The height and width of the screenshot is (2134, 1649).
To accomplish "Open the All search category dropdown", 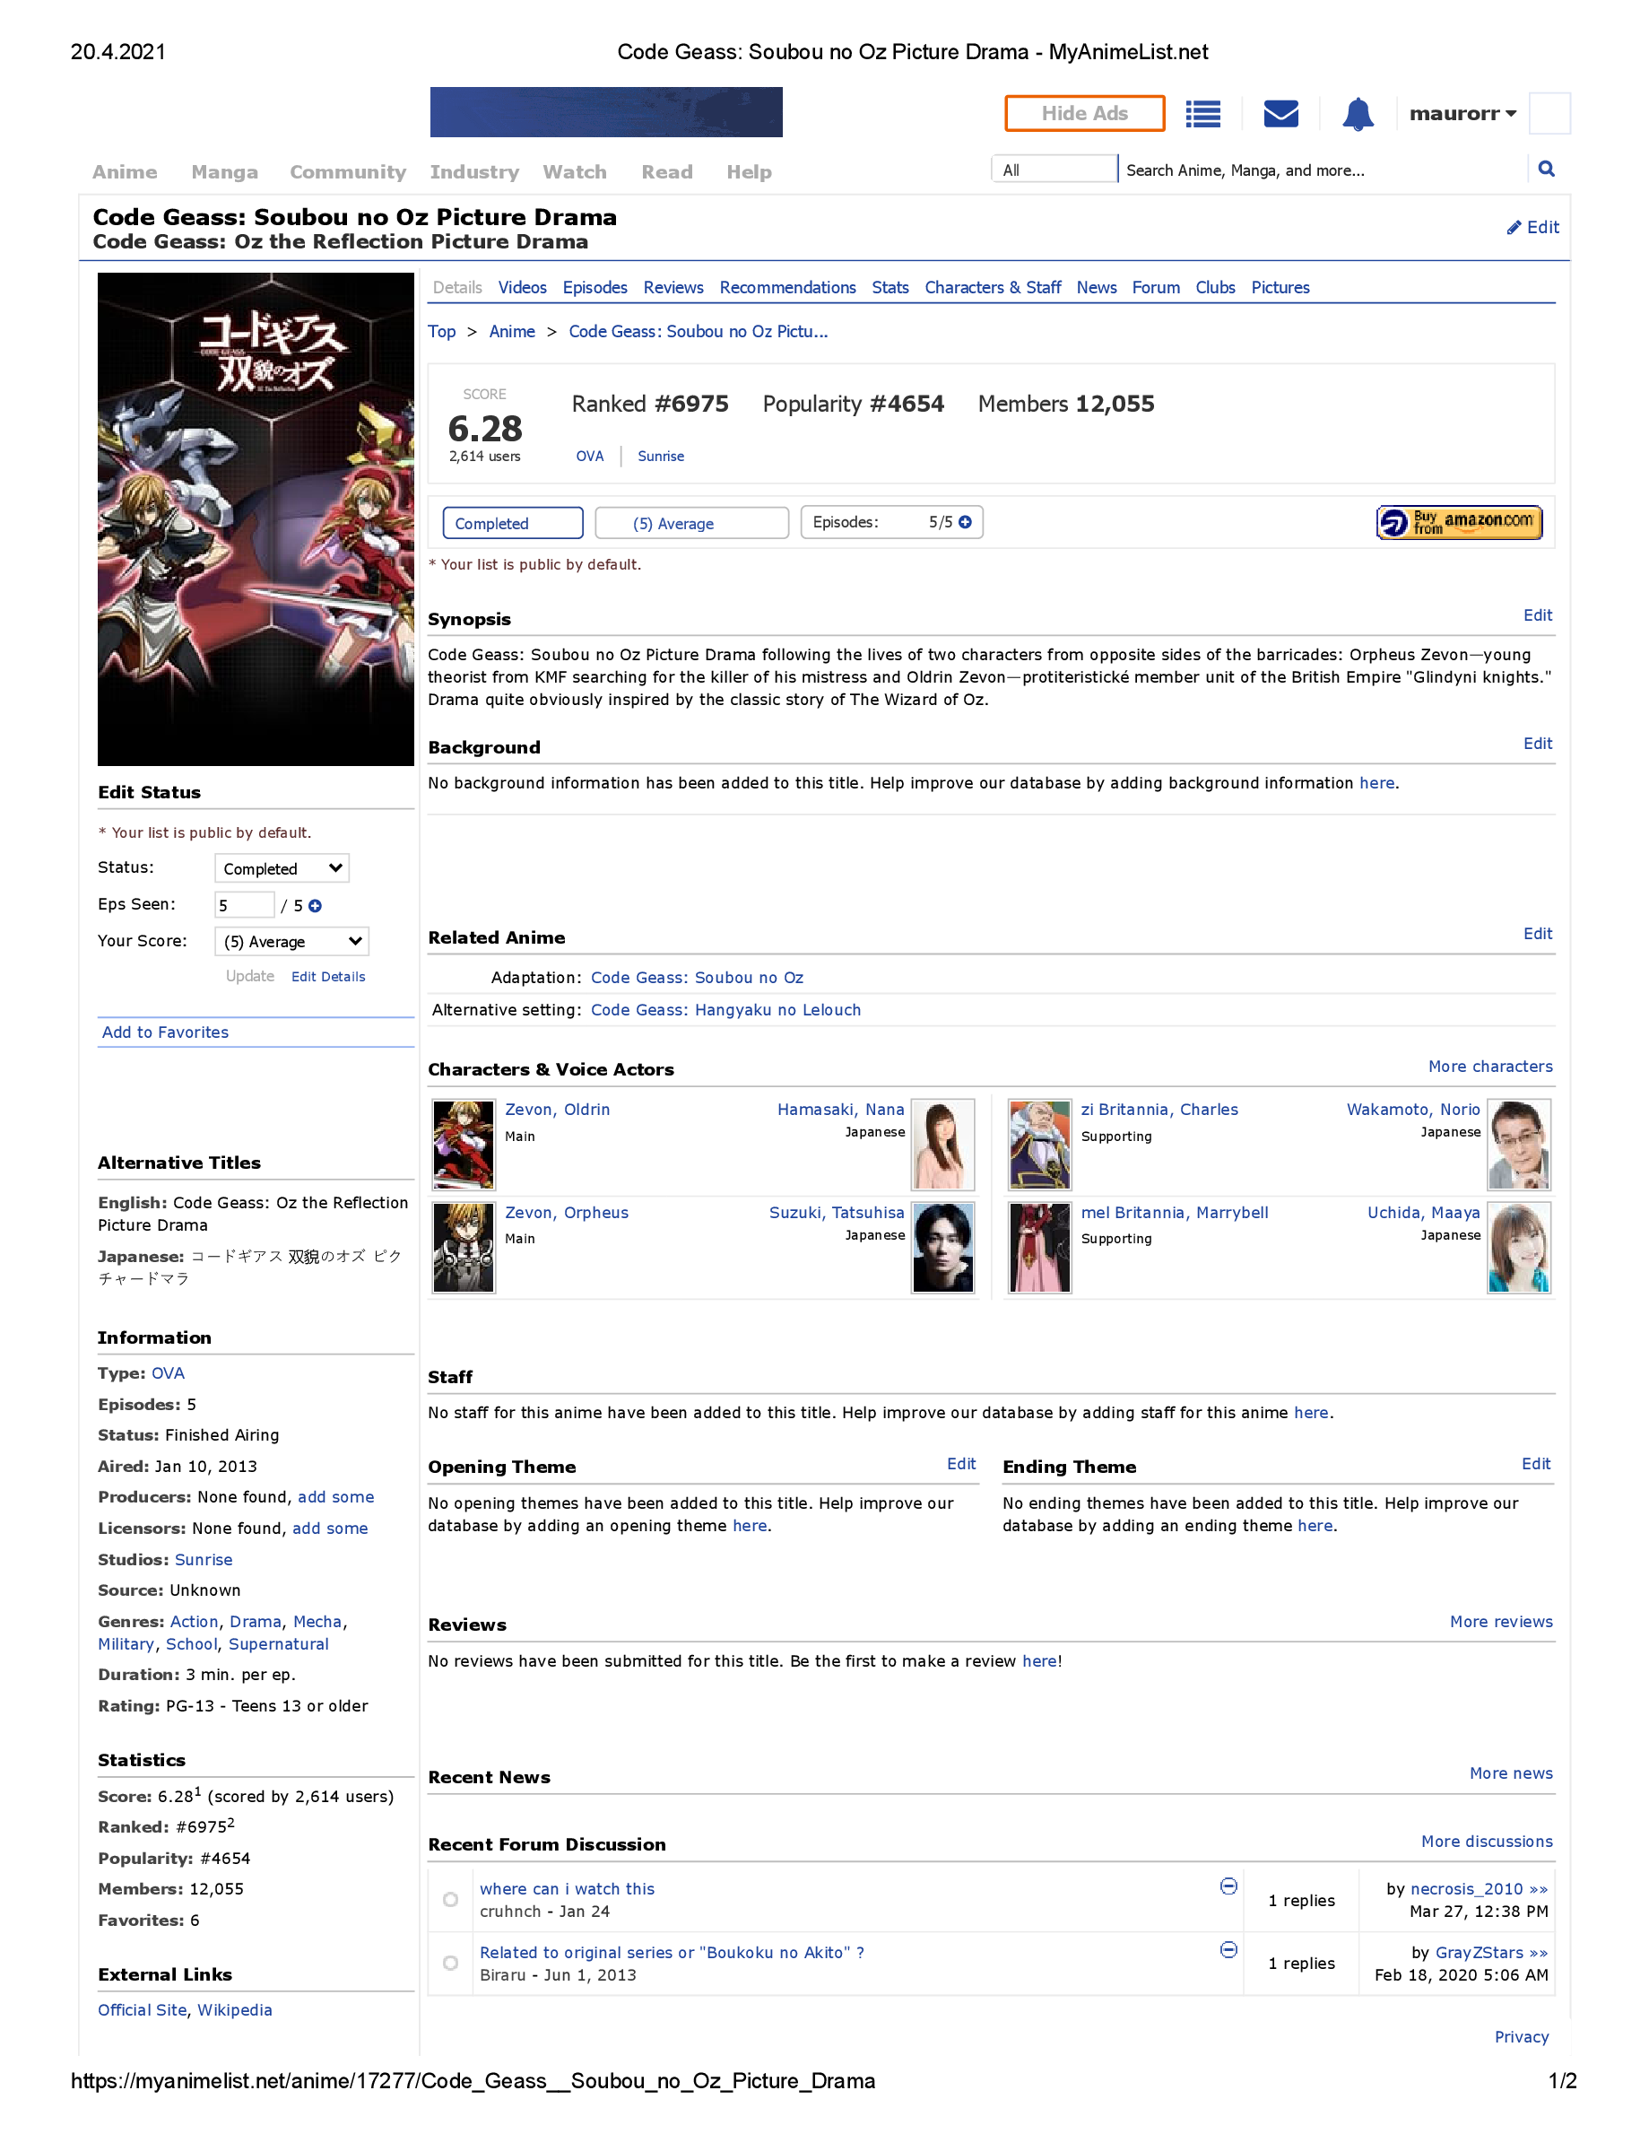I will coord(1054,169).
